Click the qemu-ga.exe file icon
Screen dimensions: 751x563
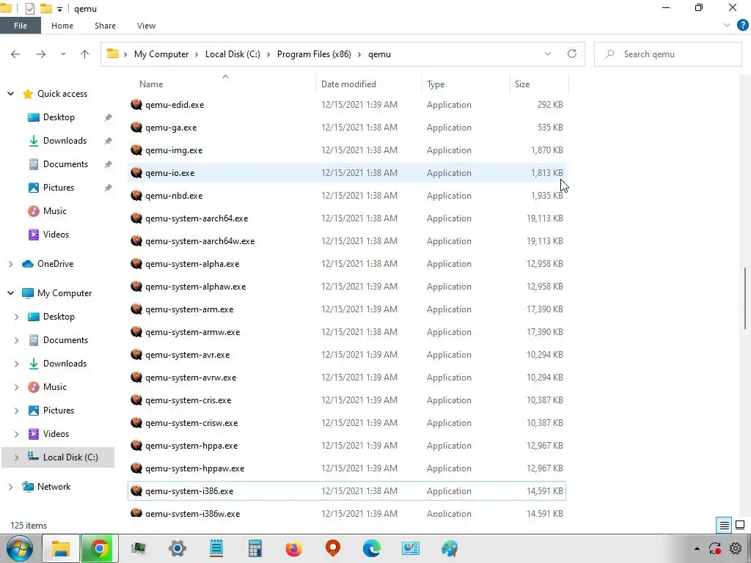136,128
